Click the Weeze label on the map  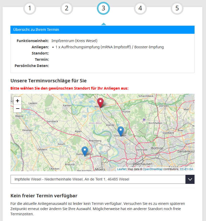[19, 116]
